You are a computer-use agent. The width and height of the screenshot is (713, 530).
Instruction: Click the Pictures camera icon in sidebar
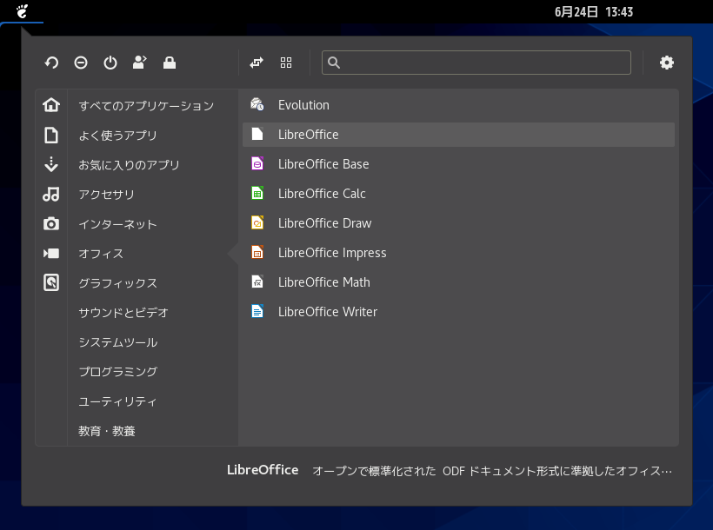[51, 223]
